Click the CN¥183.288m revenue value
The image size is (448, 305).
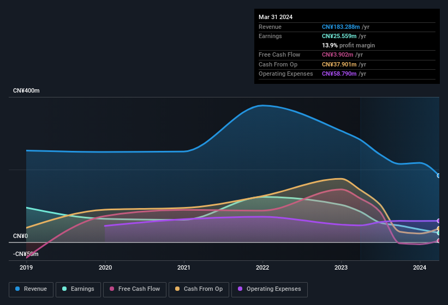(x=341, y=27)
